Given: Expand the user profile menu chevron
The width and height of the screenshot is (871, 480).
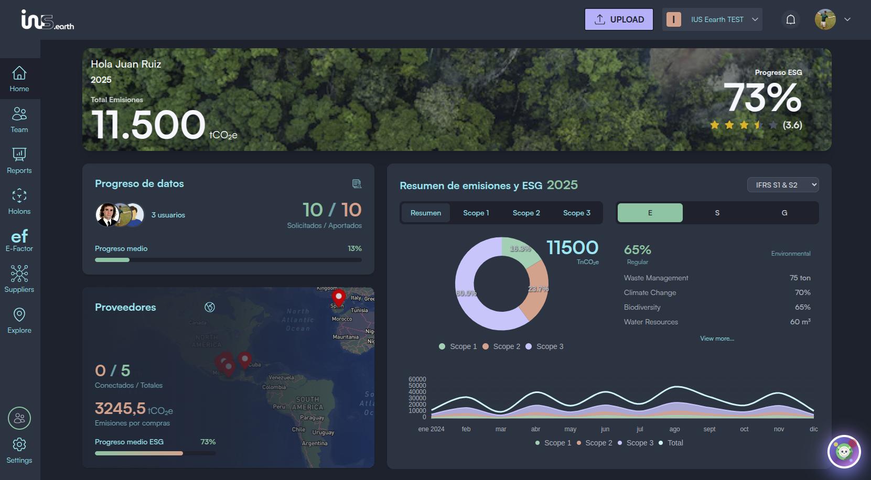Looking at the screenshot, I should click(847, 20).
